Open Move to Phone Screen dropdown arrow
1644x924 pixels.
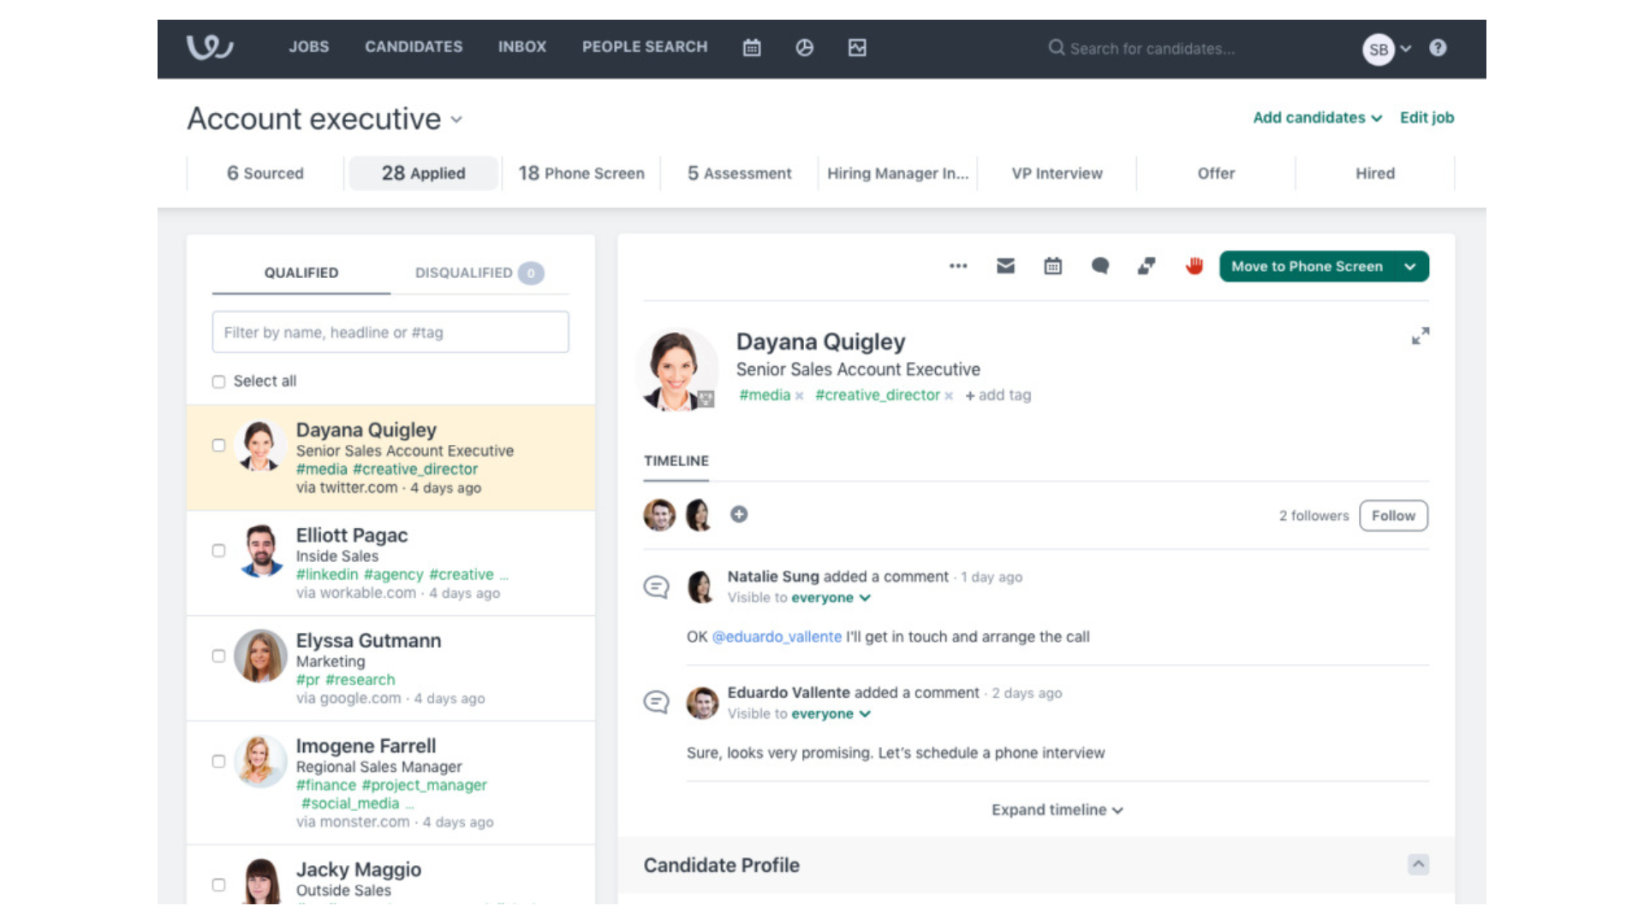point(1409,266)
